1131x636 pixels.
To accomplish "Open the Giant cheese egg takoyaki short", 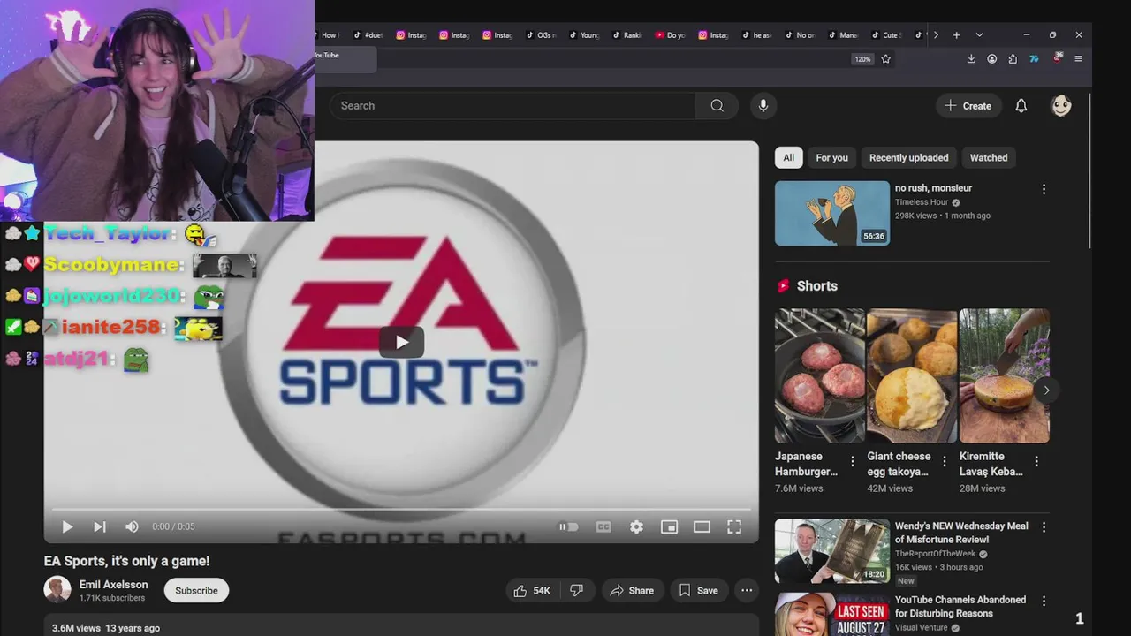I will 912,375.
